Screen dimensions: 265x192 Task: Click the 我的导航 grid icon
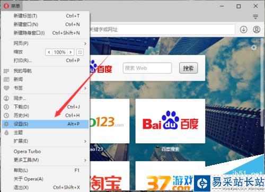[x=6, y=71]
